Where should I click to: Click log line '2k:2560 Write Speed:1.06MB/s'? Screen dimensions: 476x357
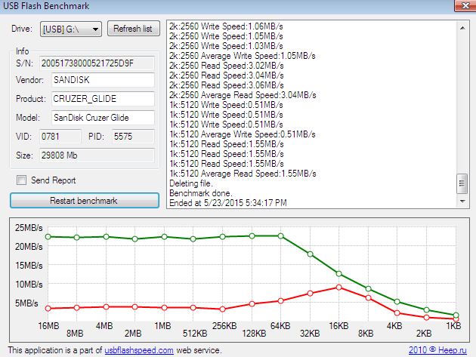(x=226, y=26)
